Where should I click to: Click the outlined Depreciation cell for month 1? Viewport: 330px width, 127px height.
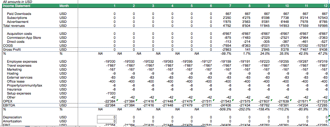coord(107,117)
